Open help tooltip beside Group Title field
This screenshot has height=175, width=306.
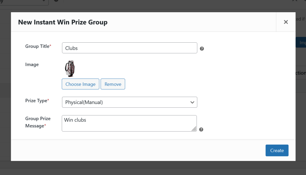pos(202,49)
